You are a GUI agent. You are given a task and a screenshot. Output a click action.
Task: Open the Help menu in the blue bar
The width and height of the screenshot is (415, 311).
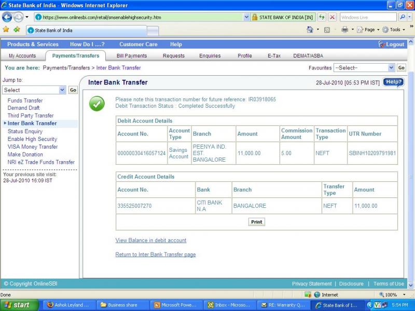point(176,45)
